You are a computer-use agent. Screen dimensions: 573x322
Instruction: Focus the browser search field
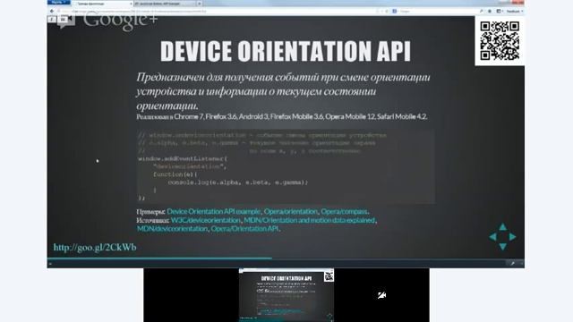[437, 12]
